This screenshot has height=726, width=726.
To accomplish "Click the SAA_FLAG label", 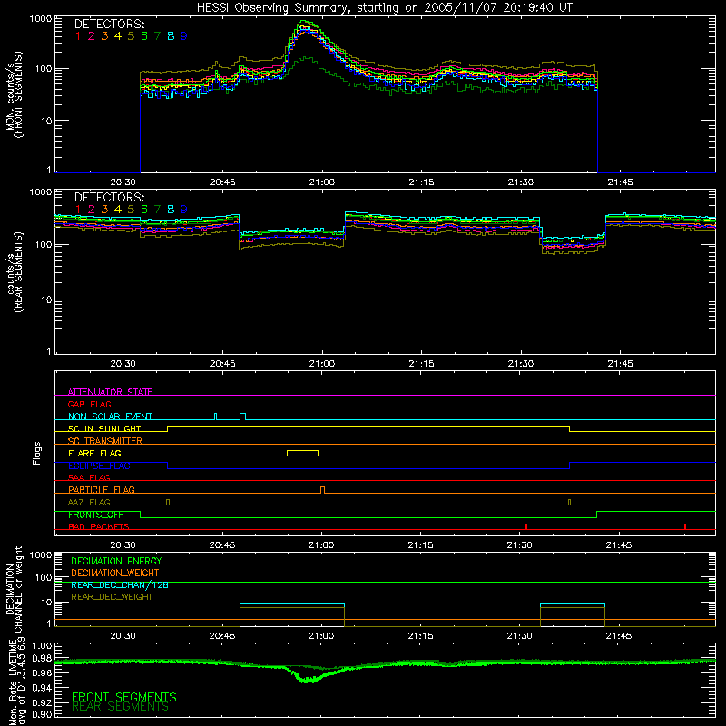I will coord(89,477).
